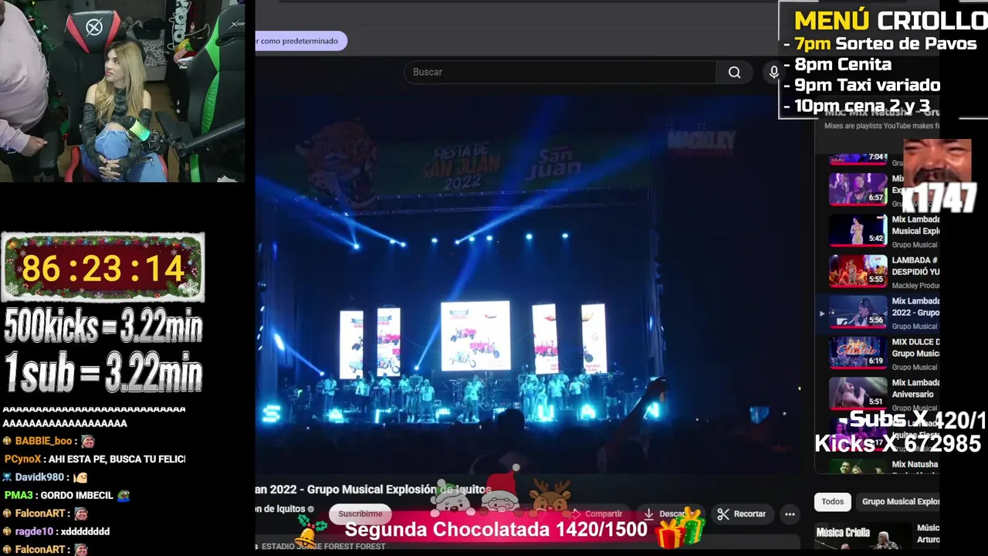988x556 pixels.
Task: Click the streamer webcam feed
Action: click(x=123, y=91)
